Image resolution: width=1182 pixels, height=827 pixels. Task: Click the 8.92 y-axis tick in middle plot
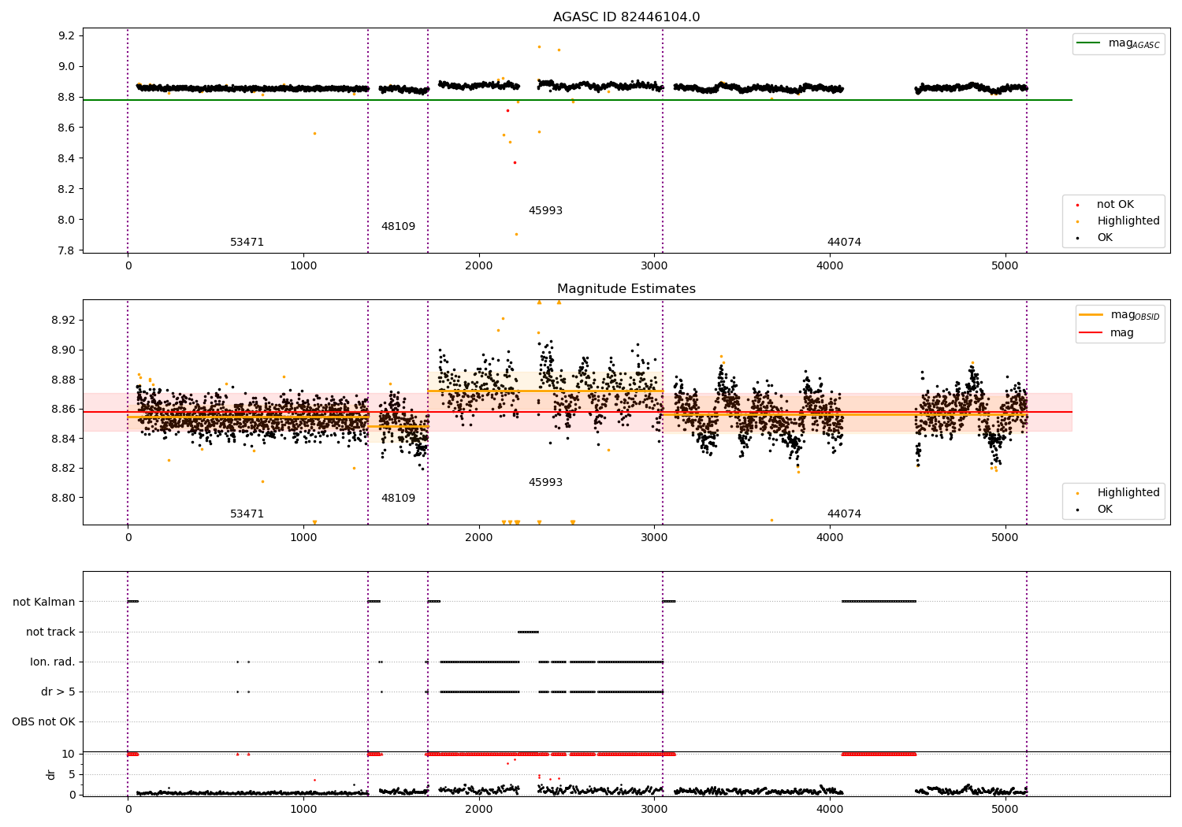coord(63,321)
